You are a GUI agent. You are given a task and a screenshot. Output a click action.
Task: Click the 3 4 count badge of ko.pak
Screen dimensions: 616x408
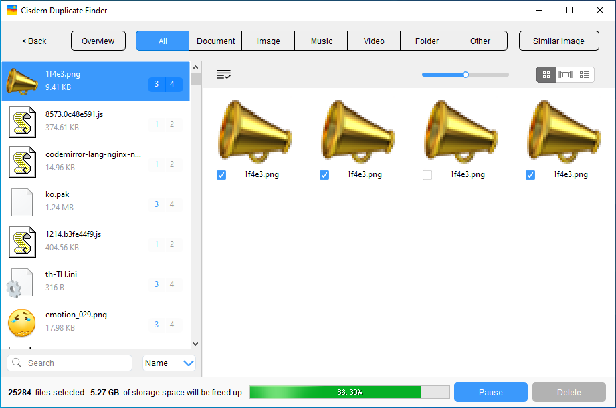coord(165,204)
